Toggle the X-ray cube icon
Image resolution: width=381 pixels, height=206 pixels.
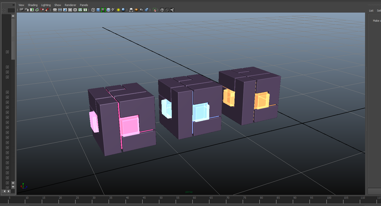click(162, 10)
